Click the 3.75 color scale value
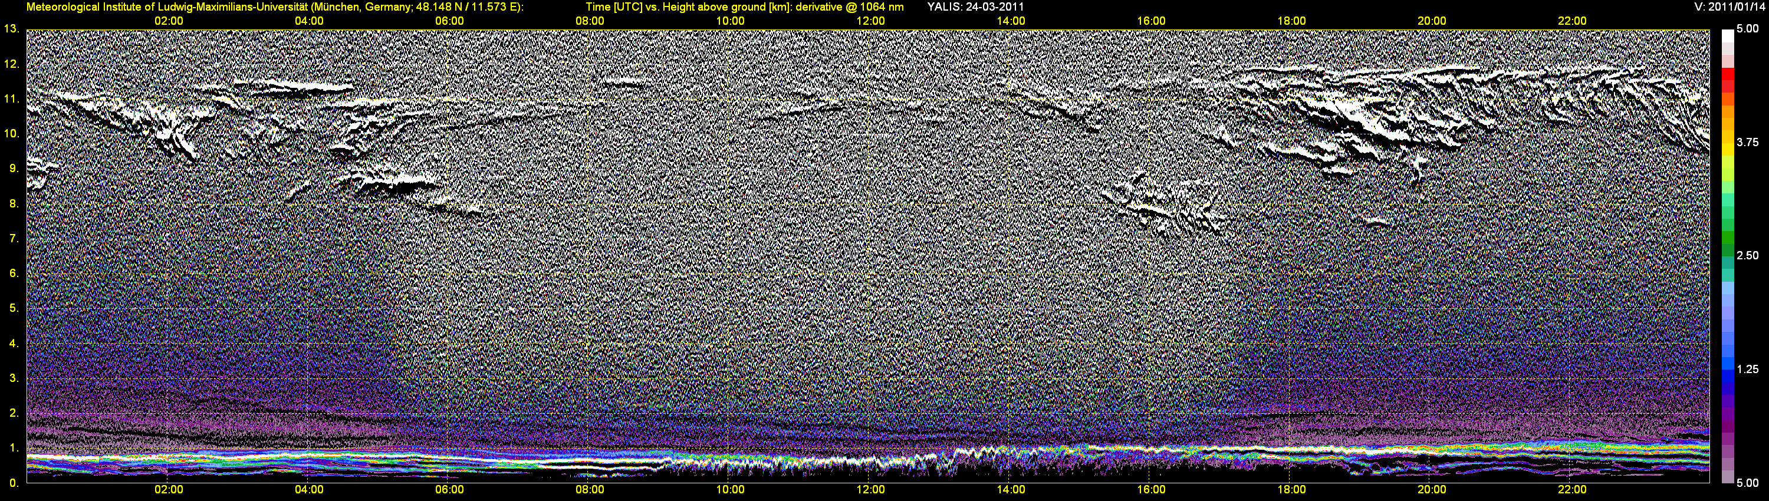Screen dimensions: 1769x501 (1747, 142)
